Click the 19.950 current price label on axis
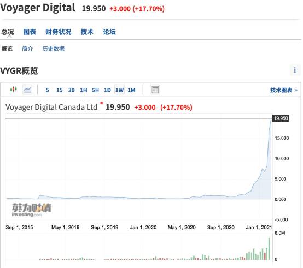Screen dimensions: 303x268 point(281,118)
